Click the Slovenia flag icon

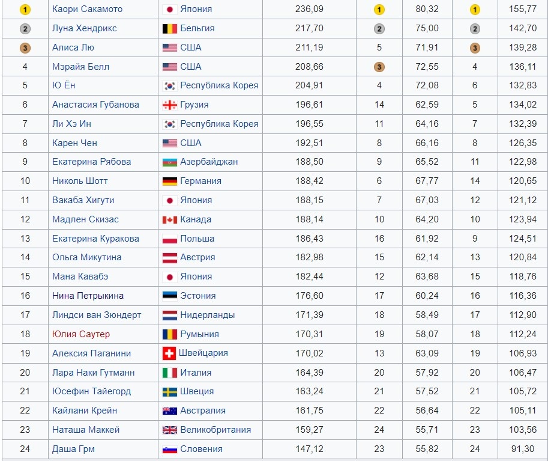[170, 450]
